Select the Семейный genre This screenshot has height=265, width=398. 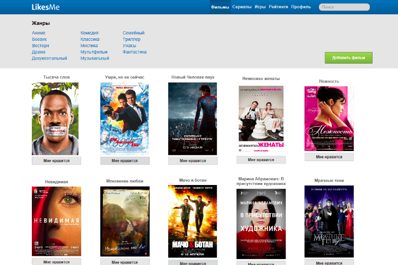(134, 33)
